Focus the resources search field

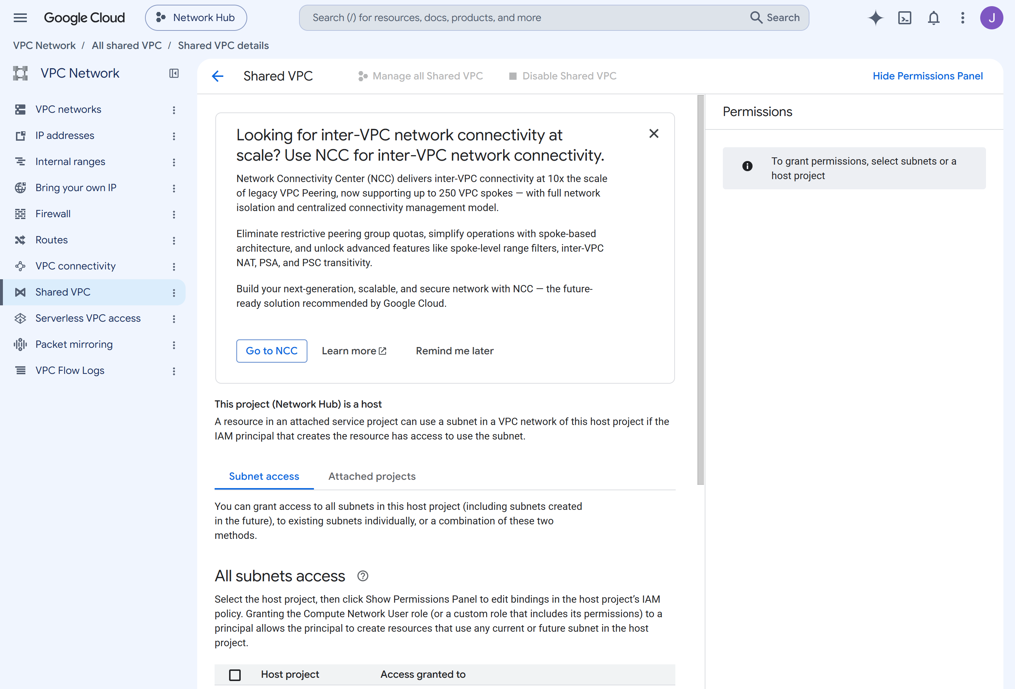tap(524, 17)
